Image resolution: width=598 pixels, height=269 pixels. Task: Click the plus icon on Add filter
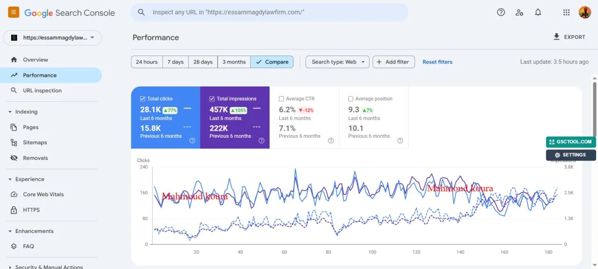(x=379, y=62)
